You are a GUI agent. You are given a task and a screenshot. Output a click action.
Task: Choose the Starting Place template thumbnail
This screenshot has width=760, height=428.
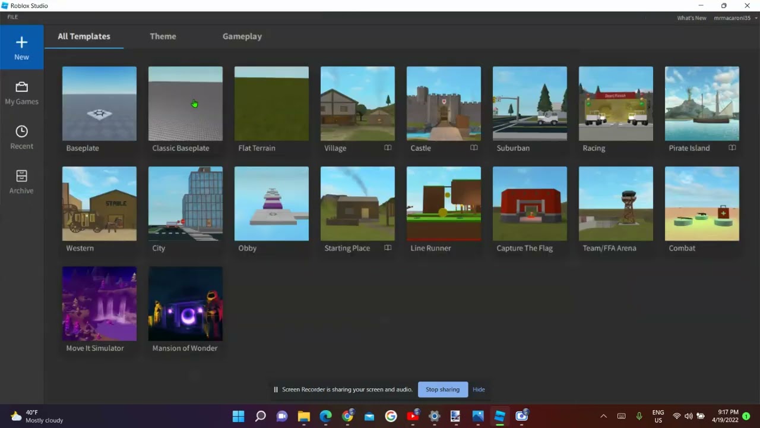click(357, 203)
